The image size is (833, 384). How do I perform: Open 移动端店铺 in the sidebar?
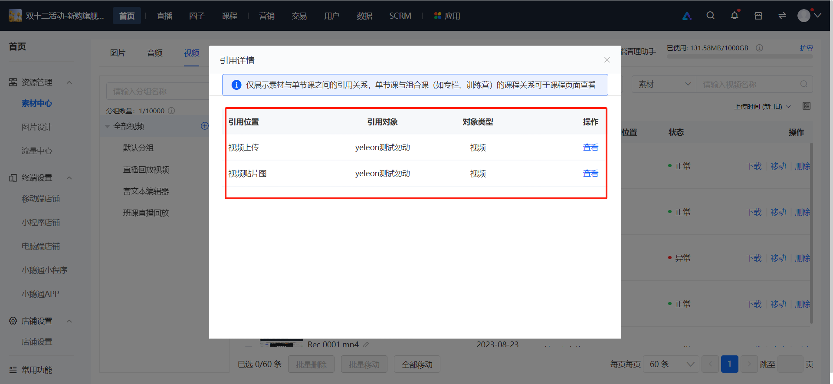pyautogui.click(x=41, y=199)
